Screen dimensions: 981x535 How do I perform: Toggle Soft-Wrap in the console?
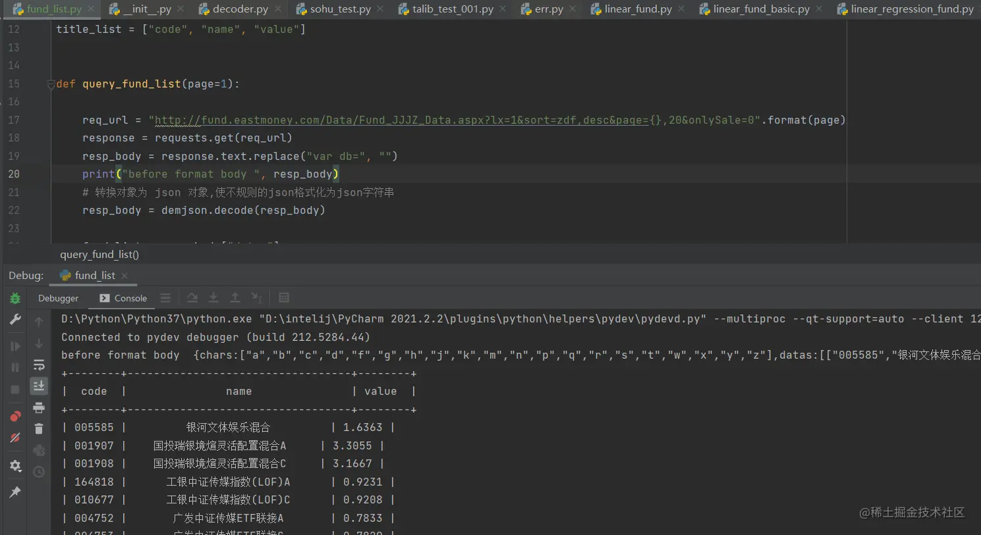(x=39, y=365)
